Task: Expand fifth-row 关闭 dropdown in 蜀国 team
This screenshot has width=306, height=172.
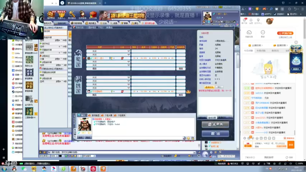Action: click(x=129, y=65)
